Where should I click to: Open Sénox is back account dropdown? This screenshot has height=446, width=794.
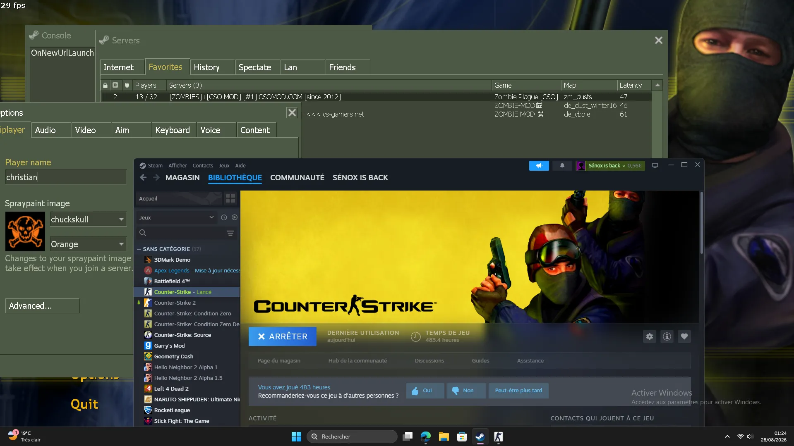[610, 166]
